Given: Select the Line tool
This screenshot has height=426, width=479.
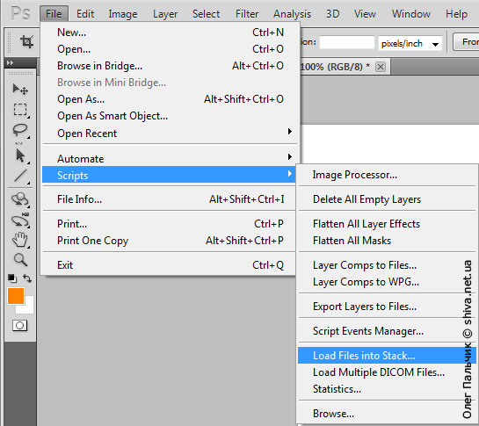Looking at the screenshot, I should [x=20, y=177].
